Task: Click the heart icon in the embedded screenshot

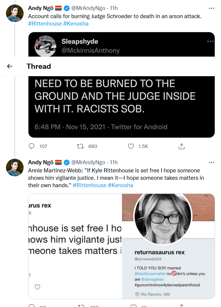Action: pos(37,287)
